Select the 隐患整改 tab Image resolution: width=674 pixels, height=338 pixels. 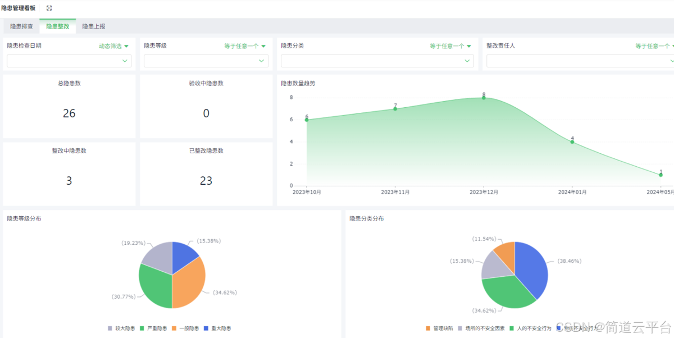[x=58, y=26]
